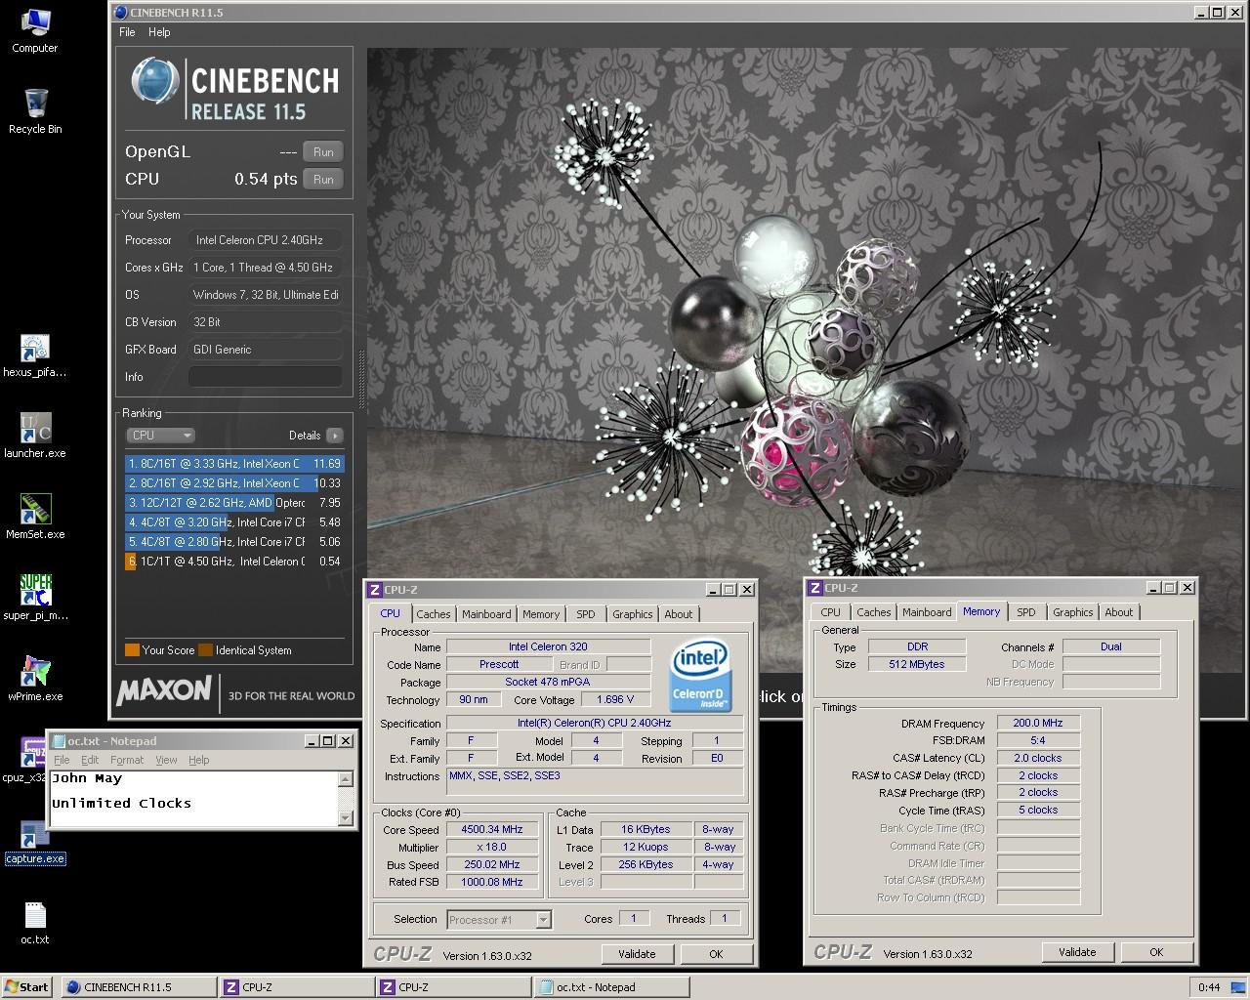Image resolution: width=1250 pixels, height=1000 pixels.
Task: Select the super_pi_mod desktop icon
Action: click(x=35, y=598)
